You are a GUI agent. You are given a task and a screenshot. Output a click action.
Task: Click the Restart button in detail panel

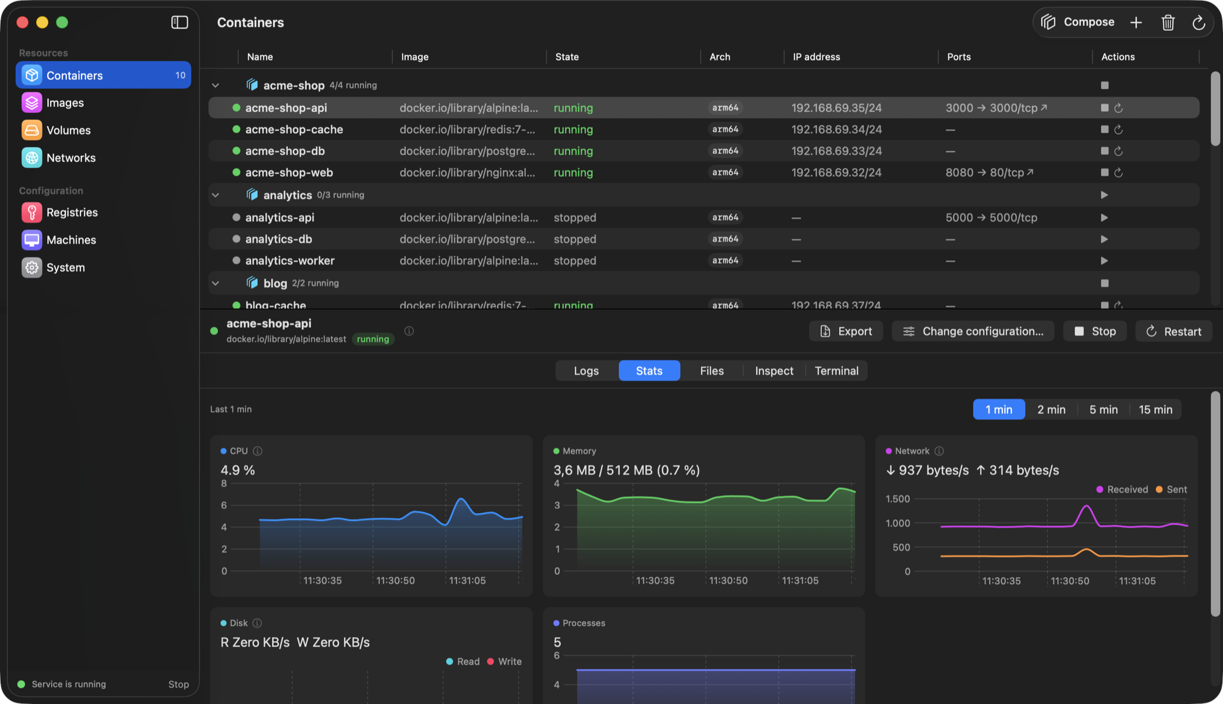click(x=1173, y=331)
